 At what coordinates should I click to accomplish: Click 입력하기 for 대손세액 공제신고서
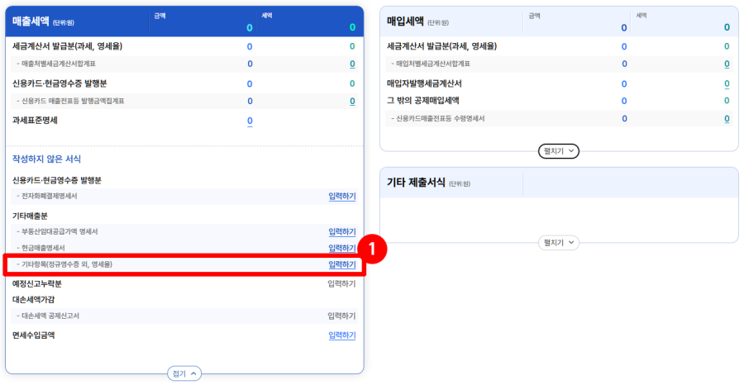click(341, 315)
